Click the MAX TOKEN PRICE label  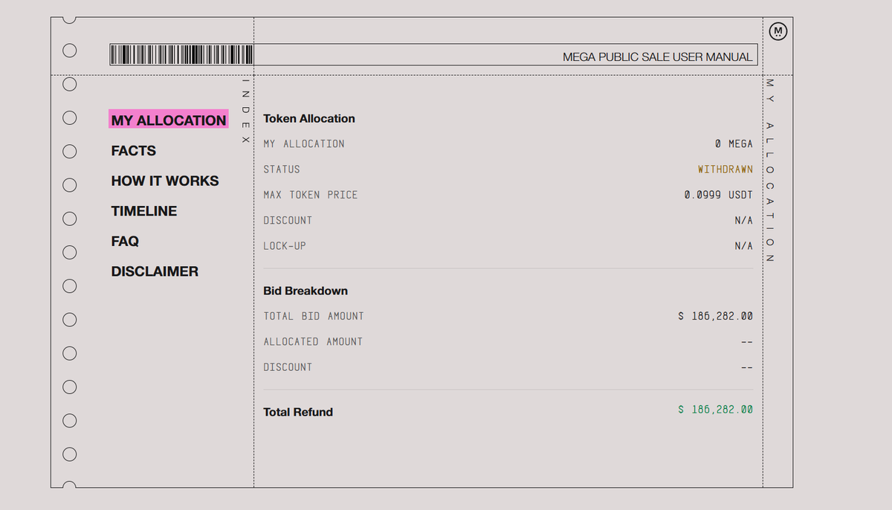311,195
